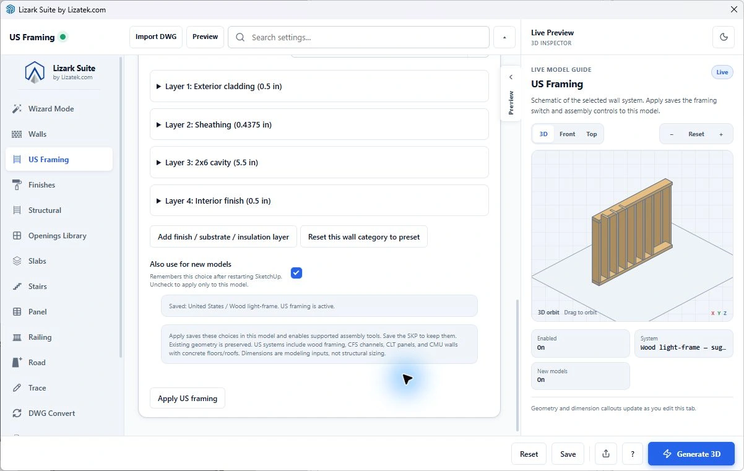Click the 'Saved: United States / Wood light-frame' message
Image resolution: width=744 pixels, height=471 pixels.
[319, 306]
